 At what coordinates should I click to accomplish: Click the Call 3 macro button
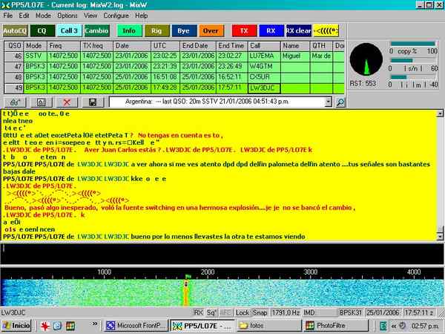pyautogui.click(x=69, y=30)
